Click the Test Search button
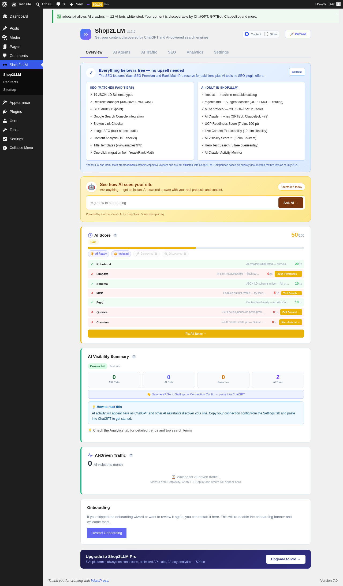This screenshot has height=586, width=343. [292, 293]
